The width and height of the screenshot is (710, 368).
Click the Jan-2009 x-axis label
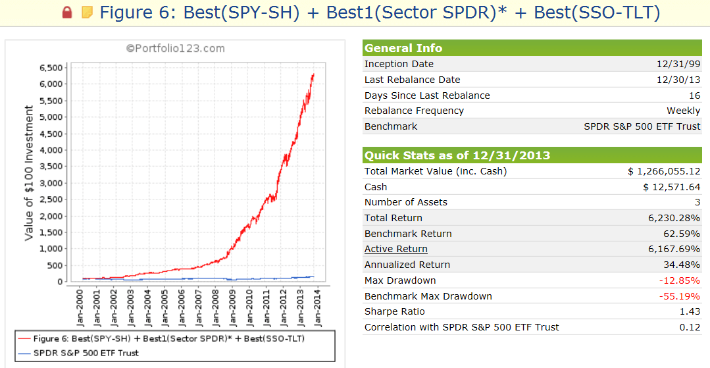[232, 307]
